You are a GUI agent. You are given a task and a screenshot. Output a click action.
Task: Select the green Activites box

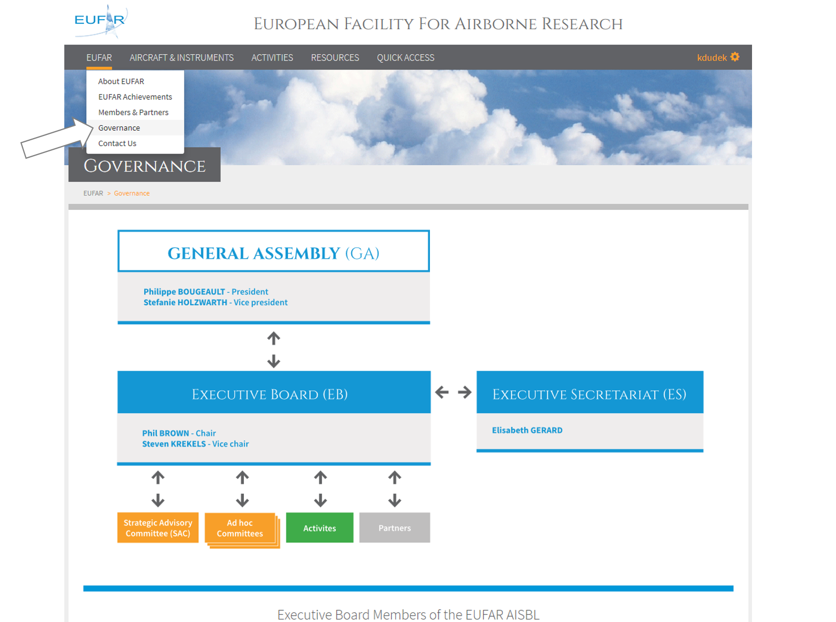319,528
